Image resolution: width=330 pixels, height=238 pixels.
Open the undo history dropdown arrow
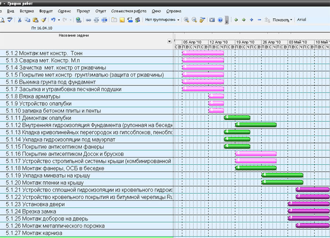point(59,20)
